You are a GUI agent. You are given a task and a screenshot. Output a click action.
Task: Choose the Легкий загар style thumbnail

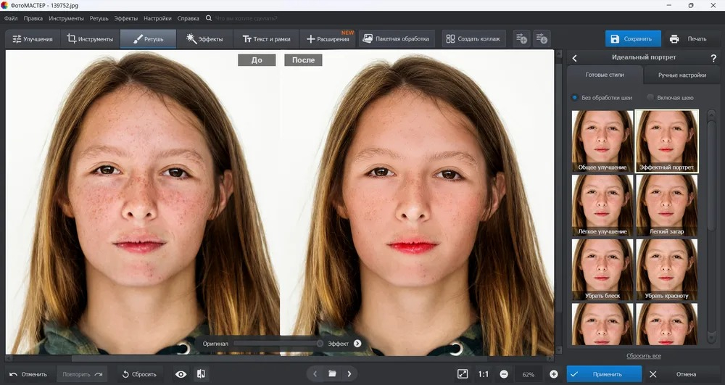point(667,205)
